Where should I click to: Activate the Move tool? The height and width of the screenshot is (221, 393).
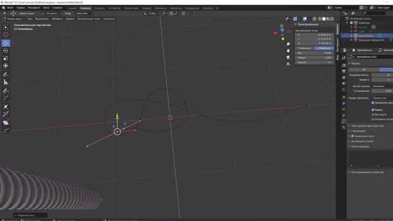[x=6, y=43]
